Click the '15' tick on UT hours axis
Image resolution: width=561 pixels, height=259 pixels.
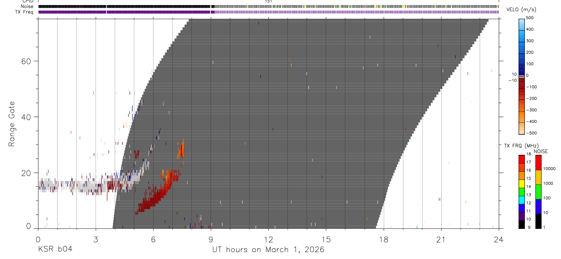326,240
